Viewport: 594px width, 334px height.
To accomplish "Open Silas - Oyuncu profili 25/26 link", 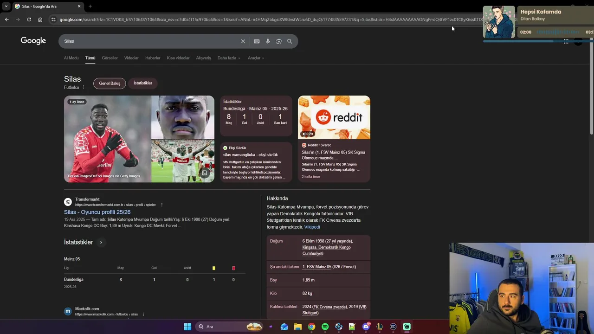I will pos(97,212).
